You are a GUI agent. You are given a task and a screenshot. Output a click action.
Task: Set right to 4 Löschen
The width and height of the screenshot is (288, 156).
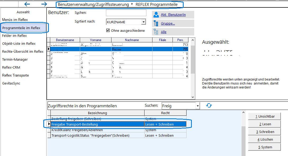(x=264, y=140)
